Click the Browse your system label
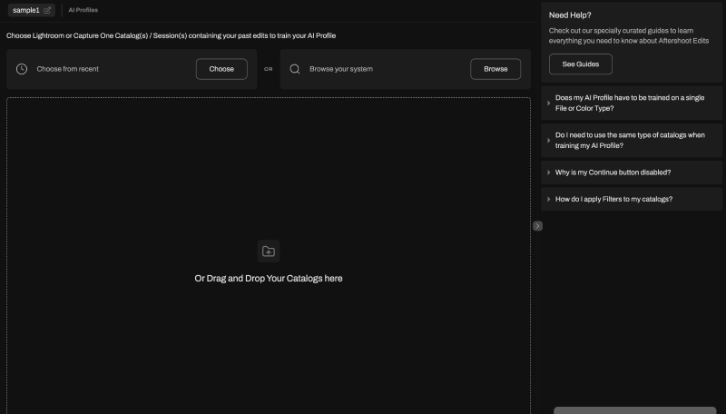Viewport: 726px width, 414px height. (341, 69)
